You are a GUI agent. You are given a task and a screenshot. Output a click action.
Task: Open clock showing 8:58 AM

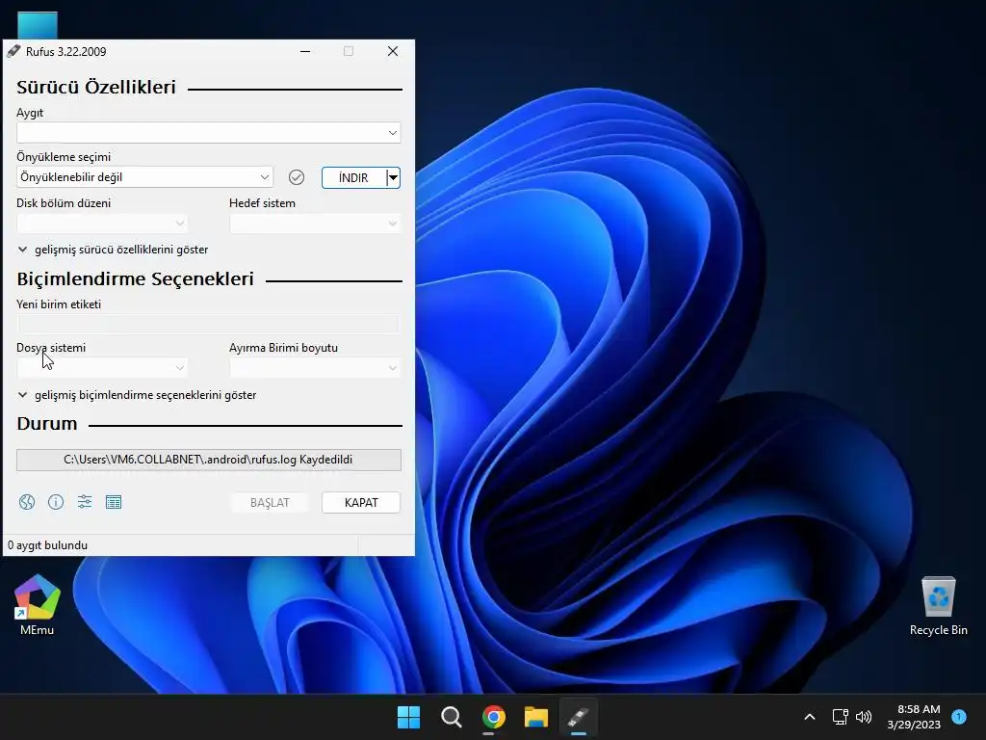tap(914, 717)
